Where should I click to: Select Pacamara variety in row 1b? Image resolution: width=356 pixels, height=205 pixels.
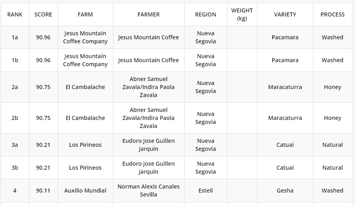285,60
